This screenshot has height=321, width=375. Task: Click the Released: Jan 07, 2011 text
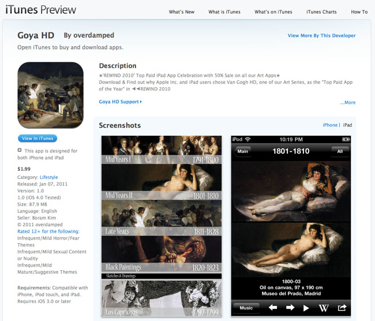coord(42,184)
